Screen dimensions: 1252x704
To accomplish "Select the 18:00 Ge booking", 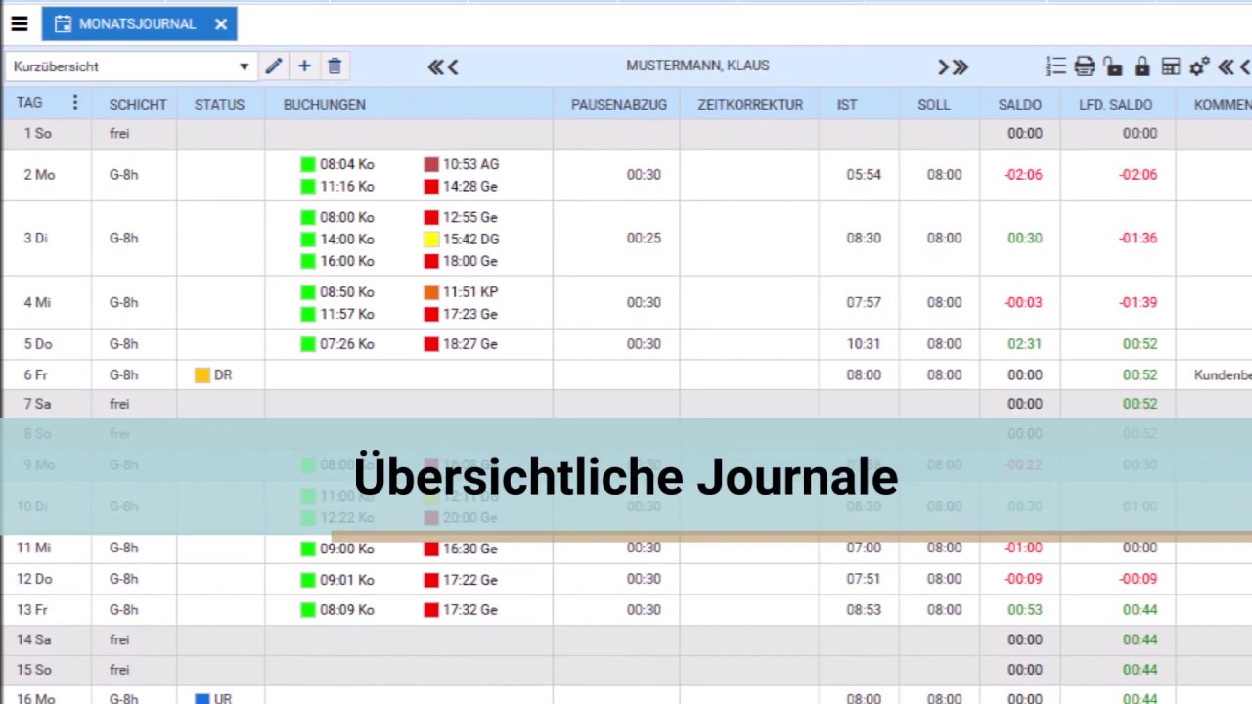I will click(462, 261).
